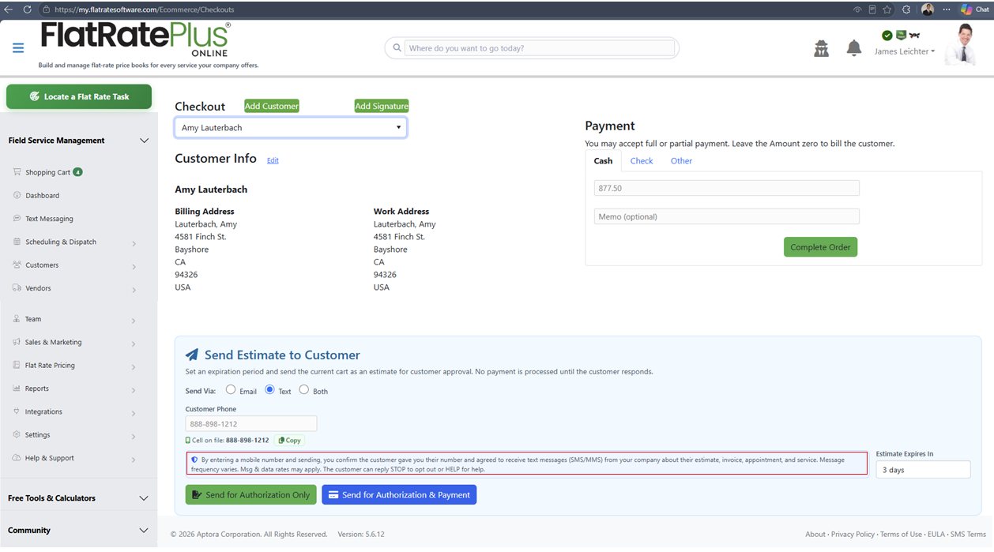The height and width of the screenshot is (552, 994).
Task: Open Privacy Policy footer link
Action: tap(853, 535)
